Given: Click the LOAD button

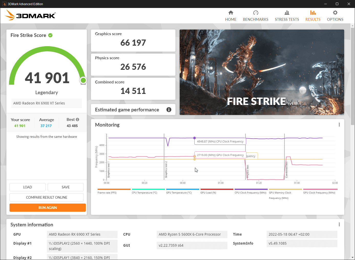Looking at the screenshot, I should pyautogui.click(x=27, y=187).
